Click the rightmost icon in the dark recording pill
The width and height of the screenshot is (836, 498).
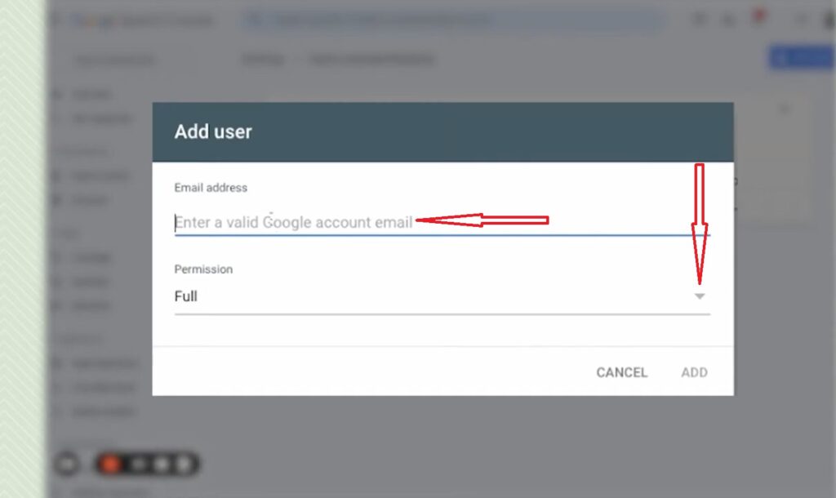pyautogui.click(x=184, y=464)
